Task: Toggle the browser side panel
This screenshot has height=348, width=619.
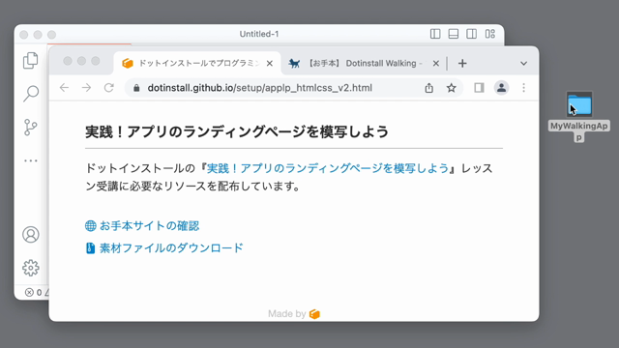Action: click(x=479, y=88)
